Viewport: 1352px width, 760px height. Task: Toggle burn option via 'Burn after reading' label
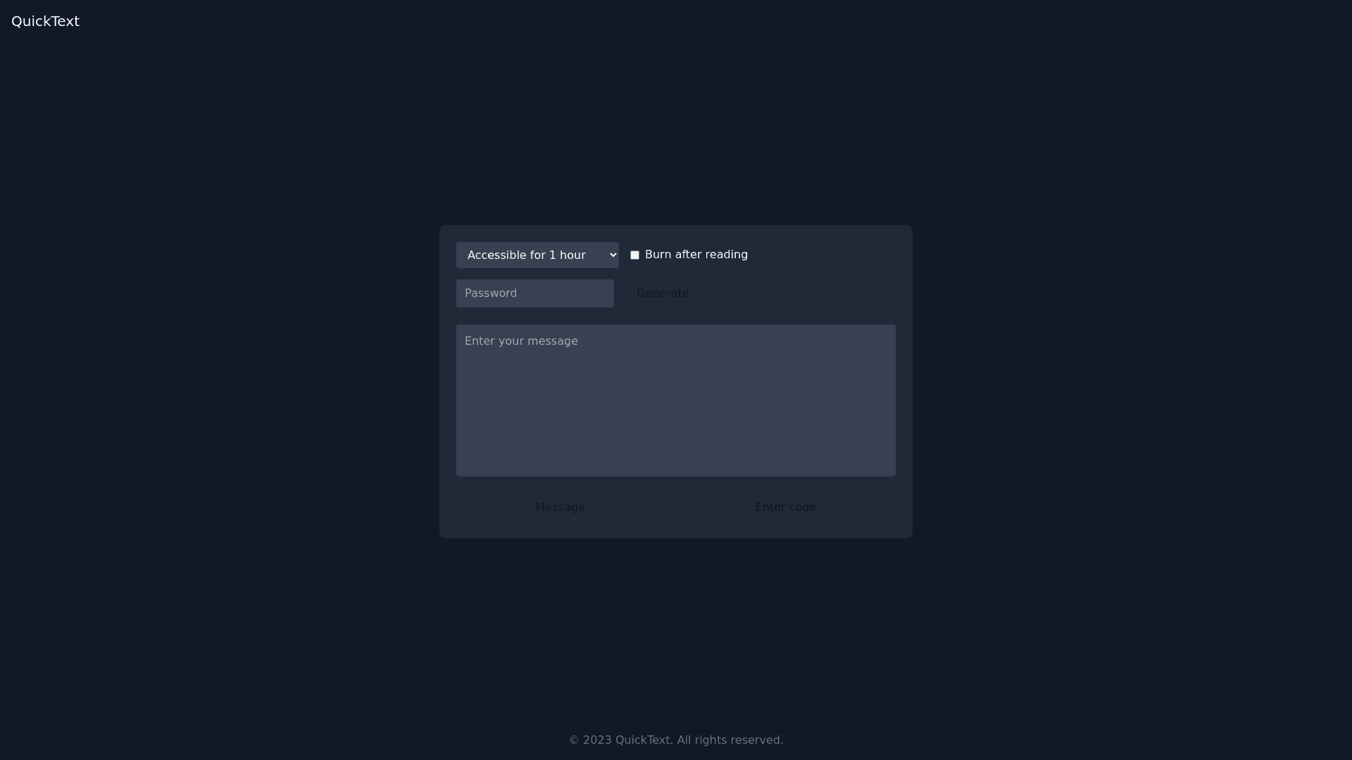coord(696,255)
